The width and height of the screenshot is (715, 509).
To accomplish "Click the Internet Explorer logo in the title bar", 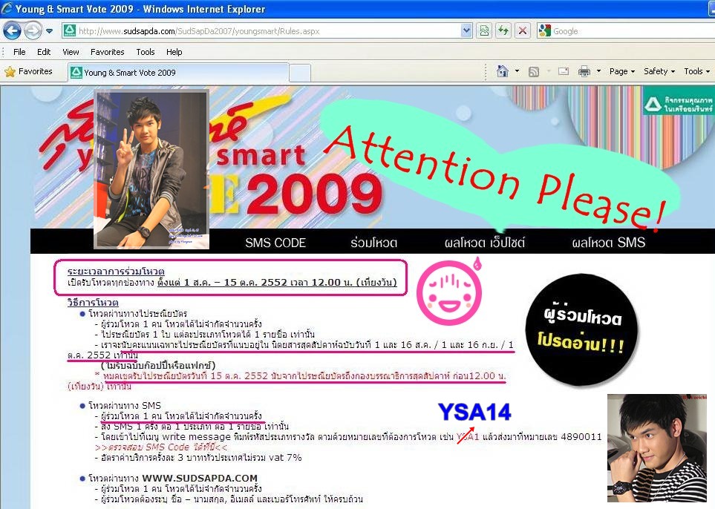I will coord(7,9).
